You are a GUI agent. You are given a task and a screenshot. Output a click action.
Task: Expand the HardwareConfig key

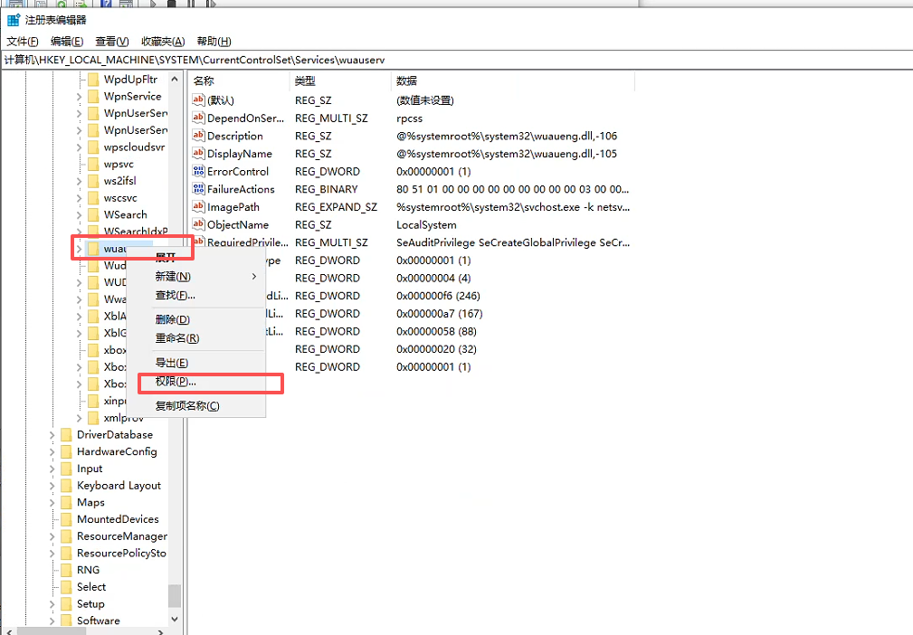tap(52, 451)
